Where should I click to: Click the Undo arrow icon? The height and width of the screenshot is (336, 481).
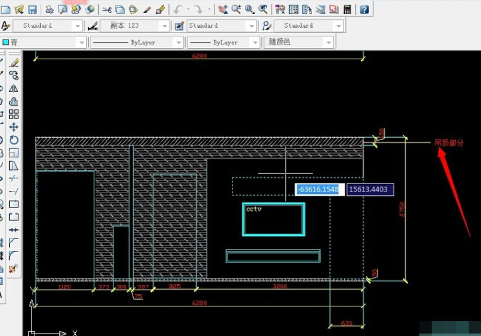tap(178, 9)
